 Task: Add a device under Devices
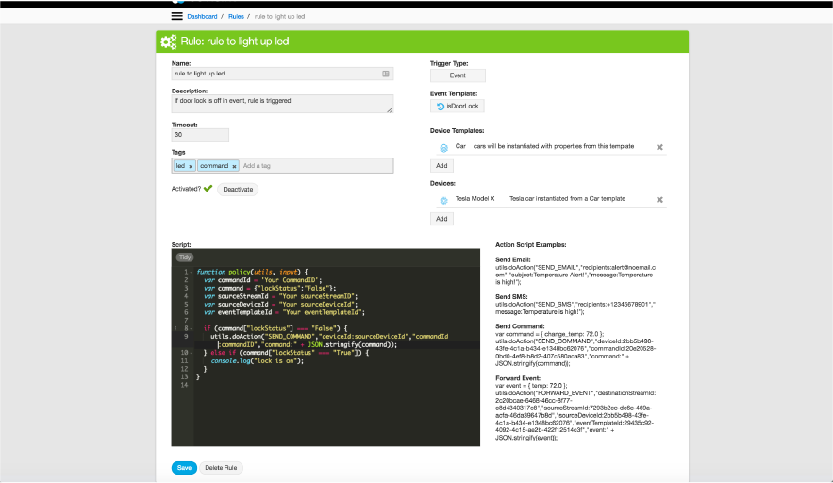441,219
